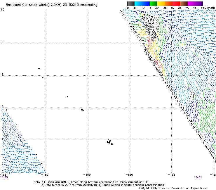
Task: Click the red 30-35 knots legend swatch
Action: tap(176, 4)
